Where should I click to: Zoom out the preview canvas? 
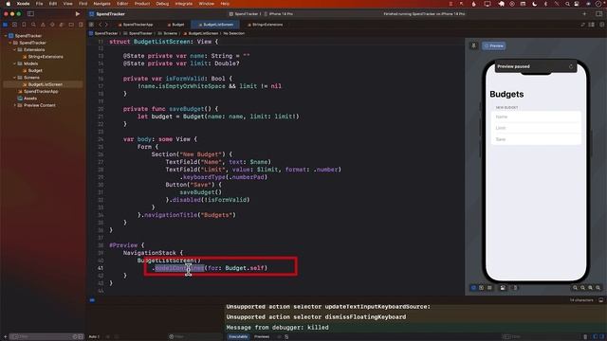575,288
